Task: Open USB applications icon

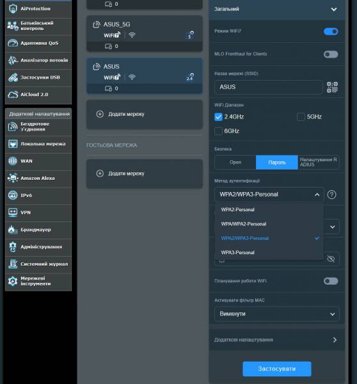Action: pos(13,77)
